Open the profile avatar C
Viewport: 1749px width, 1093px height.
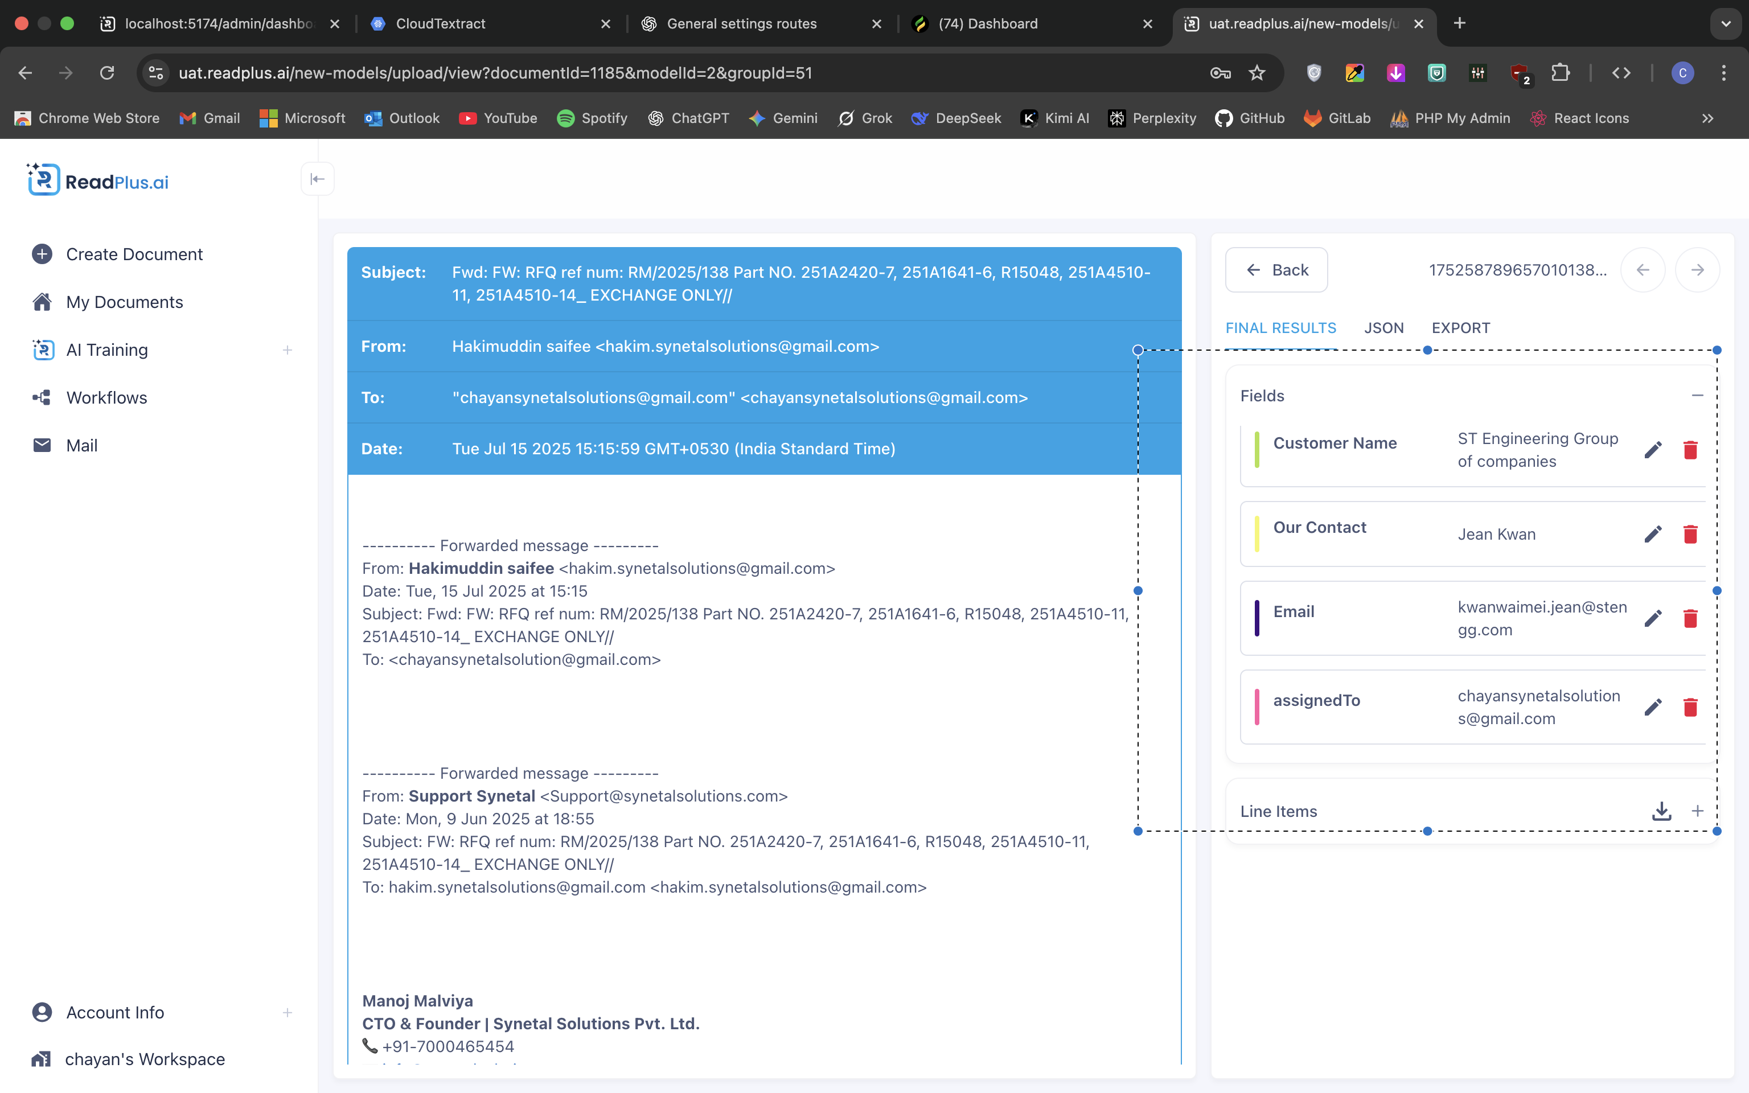pos(1682,73)
